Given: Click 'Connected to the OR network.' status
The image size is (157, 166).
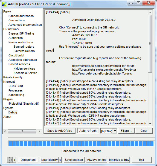Looking at the screenshot, I should click(82, 151).
